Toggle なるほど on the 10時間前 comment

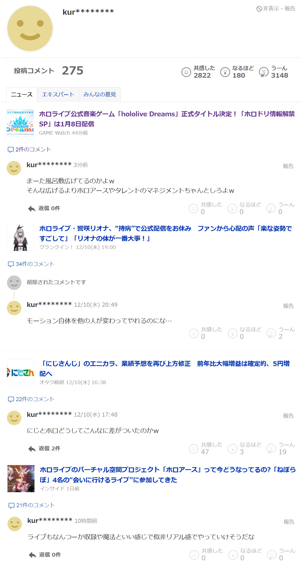coord(245,554)
